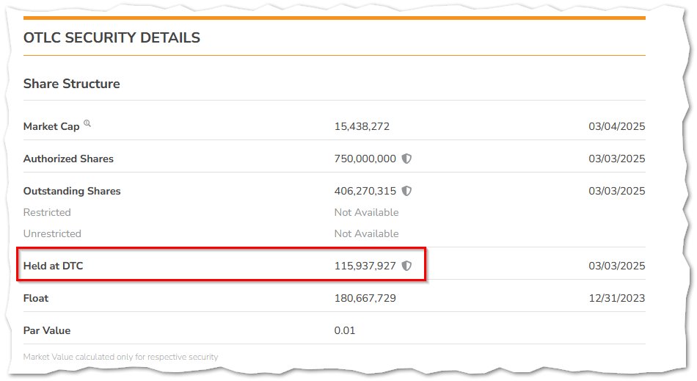This screenshot has width=697, height=381.
Task: Click the Float date 12/31/2023
Action: click(616, 298)
